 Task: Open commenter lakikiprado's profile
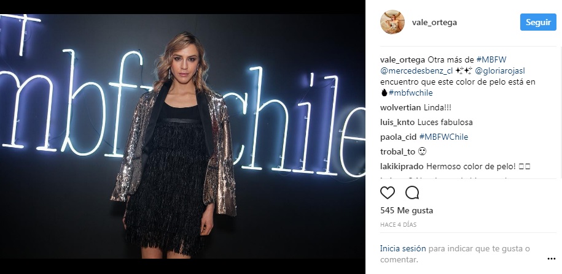[x=402, y=166]
